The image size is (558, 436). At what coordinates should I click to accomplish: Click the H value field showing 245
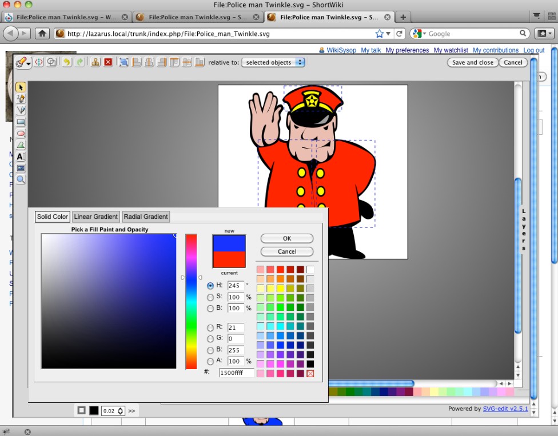tap(236, 285)
